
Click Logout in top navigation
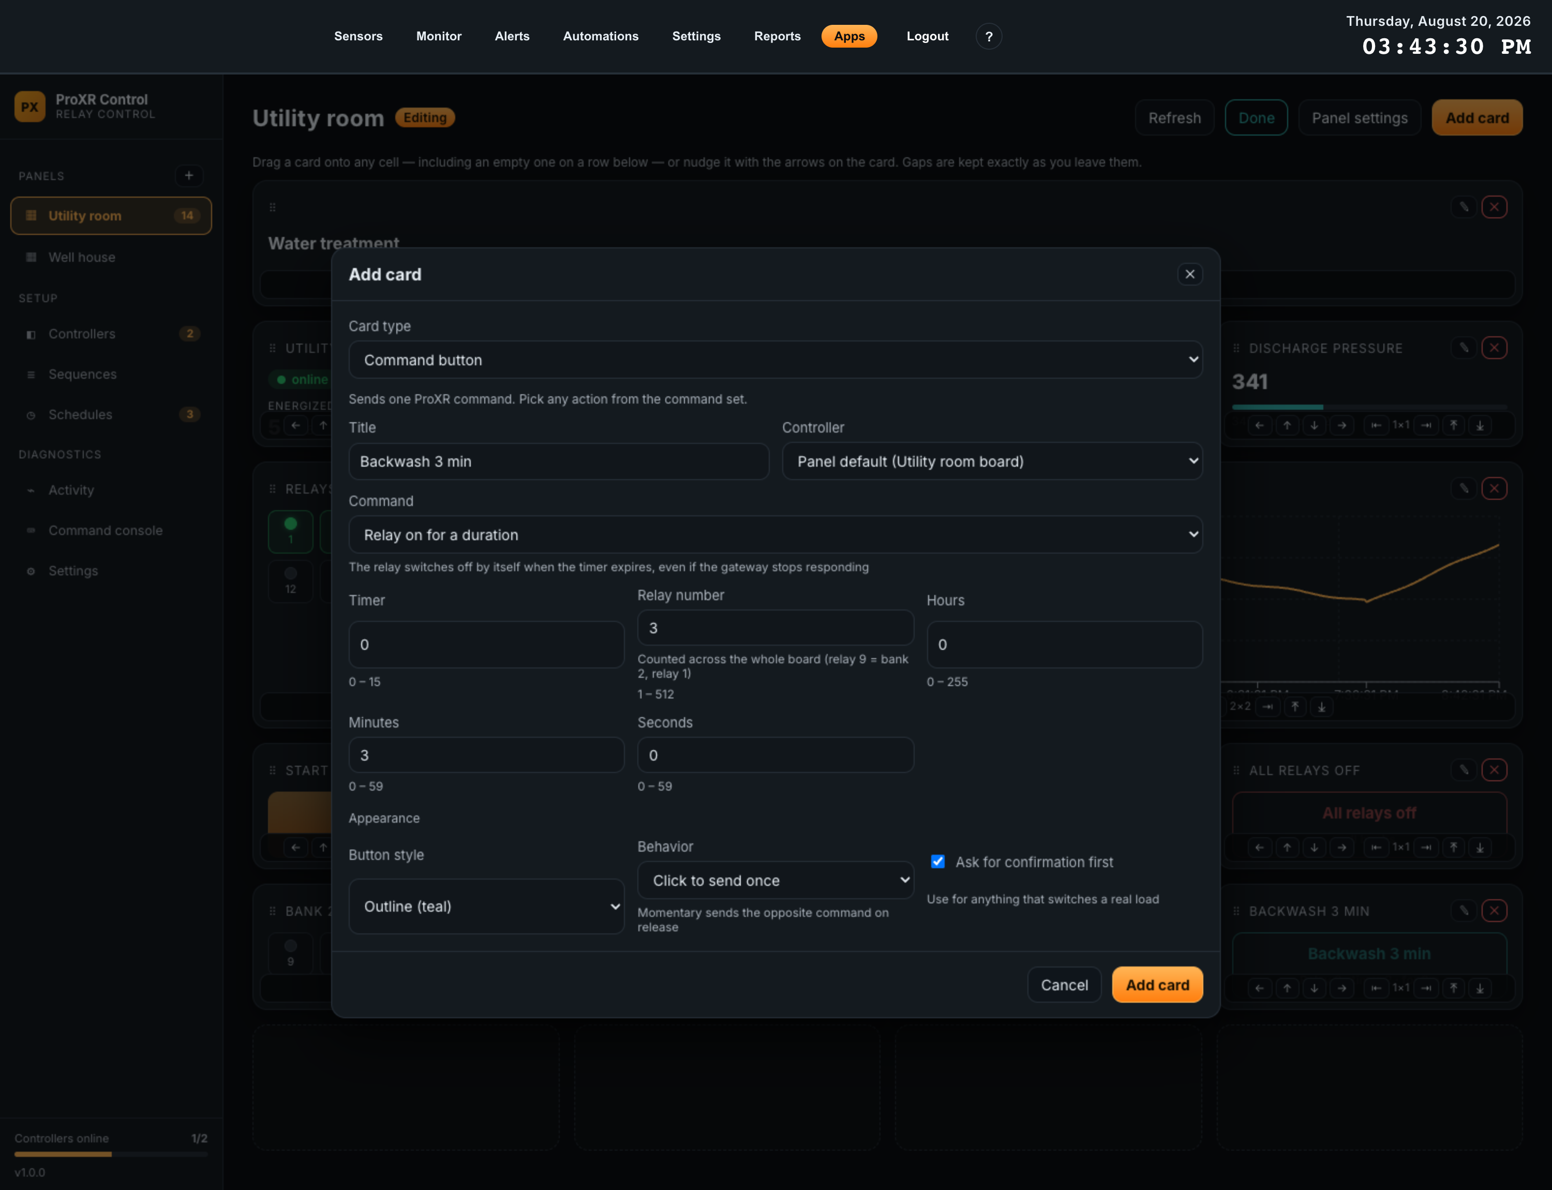tap(927, 36)
